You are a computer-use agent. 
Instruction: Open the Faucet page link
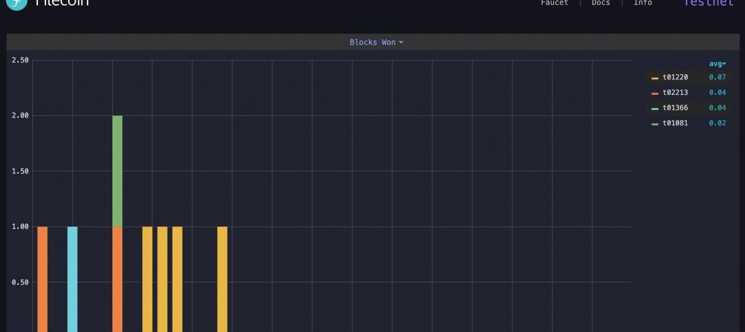[x=554, y=3]
